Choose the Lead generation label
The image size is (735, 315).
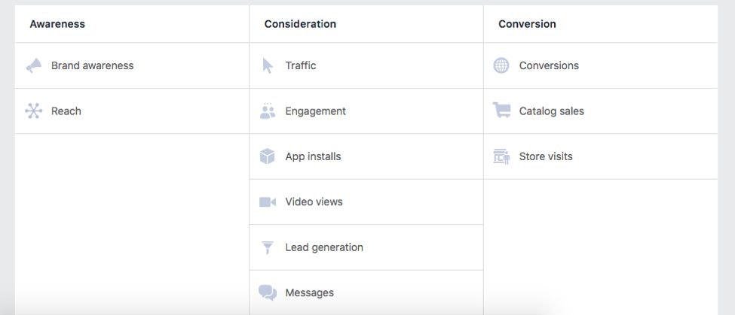(324, 247)
